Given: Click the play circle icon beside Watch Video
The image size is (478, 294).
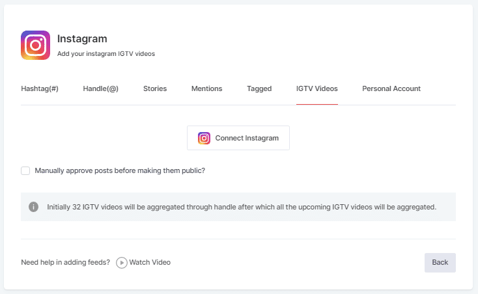Looking at the screenshot, I should (121, 263).
